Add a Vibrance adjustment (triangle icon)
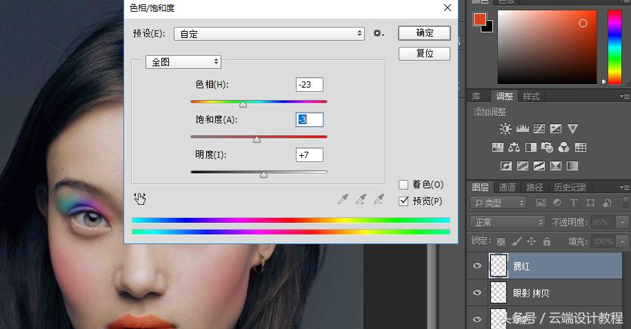Viewport: 631px width, 329px height. [572, 128]
